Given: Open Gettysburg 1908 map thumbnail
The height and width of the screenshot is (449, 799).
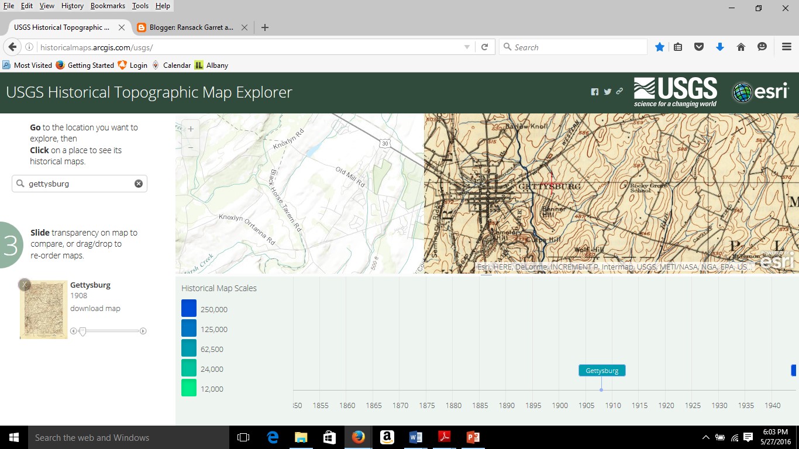Looking at the screenshot, I should [44, 310].
